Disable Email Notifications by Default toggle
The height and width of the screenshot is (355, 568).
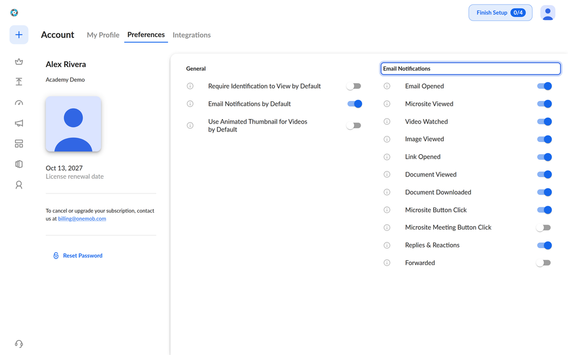tap(354, 104)
